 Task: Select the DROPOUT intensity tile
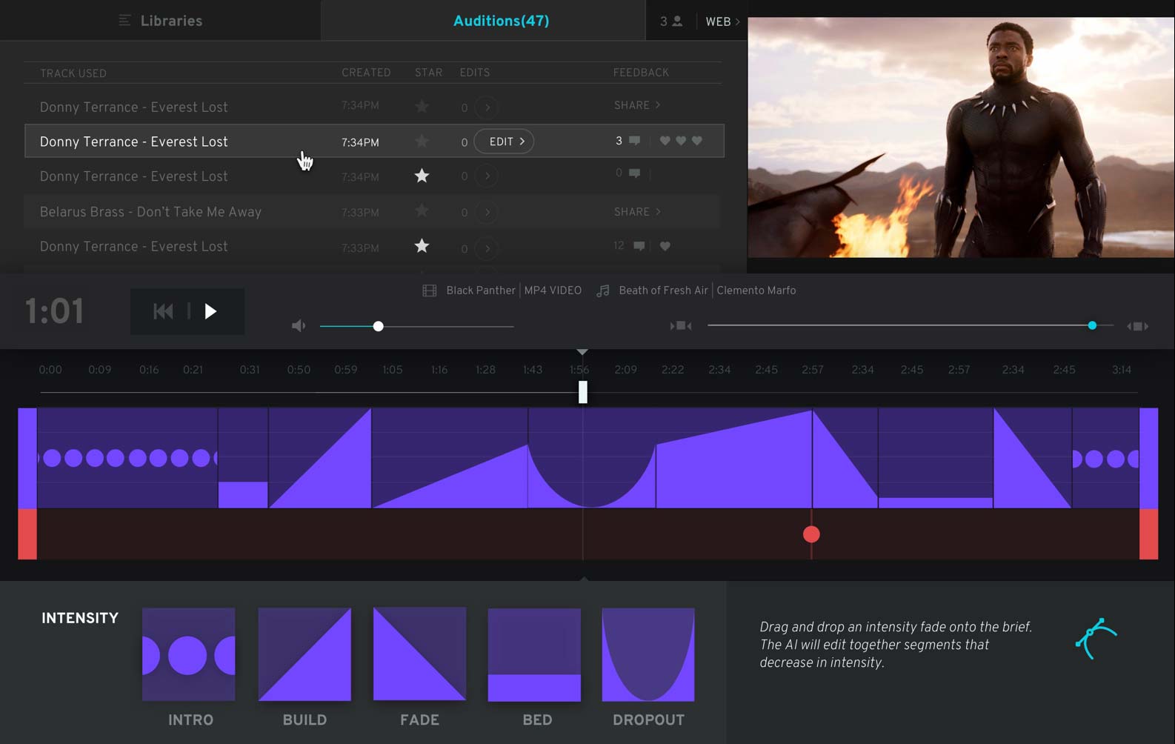tap(648, 654)
